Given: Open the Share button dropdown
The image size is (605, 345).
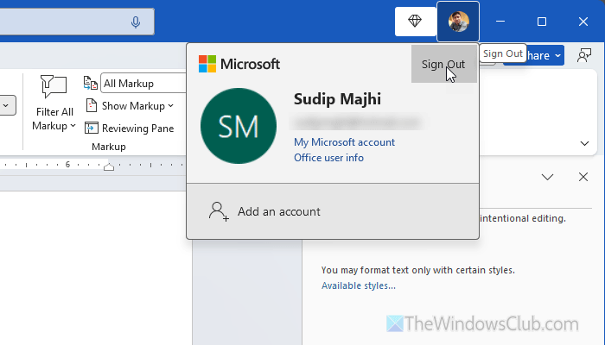Looking at the screenshot, I should click(557, 55).
